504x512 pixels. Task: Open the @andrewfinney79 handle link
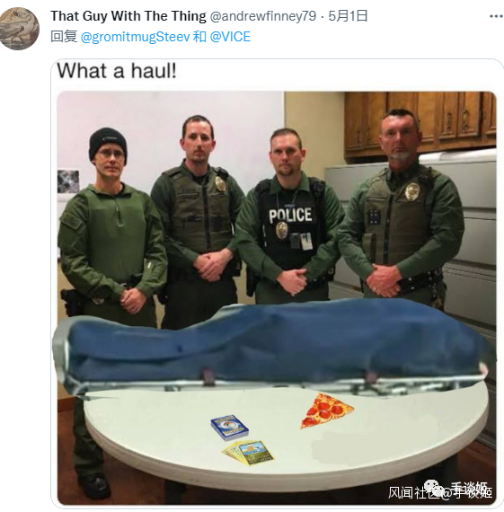coord(263,16)
